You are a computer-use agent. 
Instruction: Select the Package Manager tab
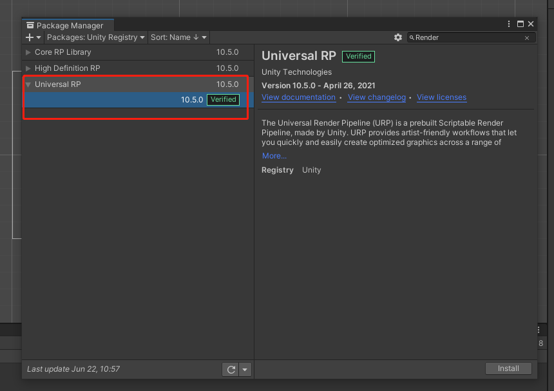[x=67, y=26]
